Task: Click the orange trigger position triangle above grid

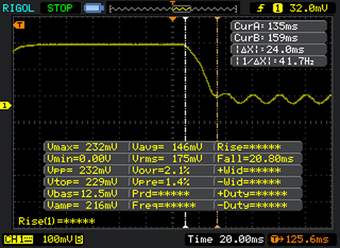Action: click(x=174, y=20)
